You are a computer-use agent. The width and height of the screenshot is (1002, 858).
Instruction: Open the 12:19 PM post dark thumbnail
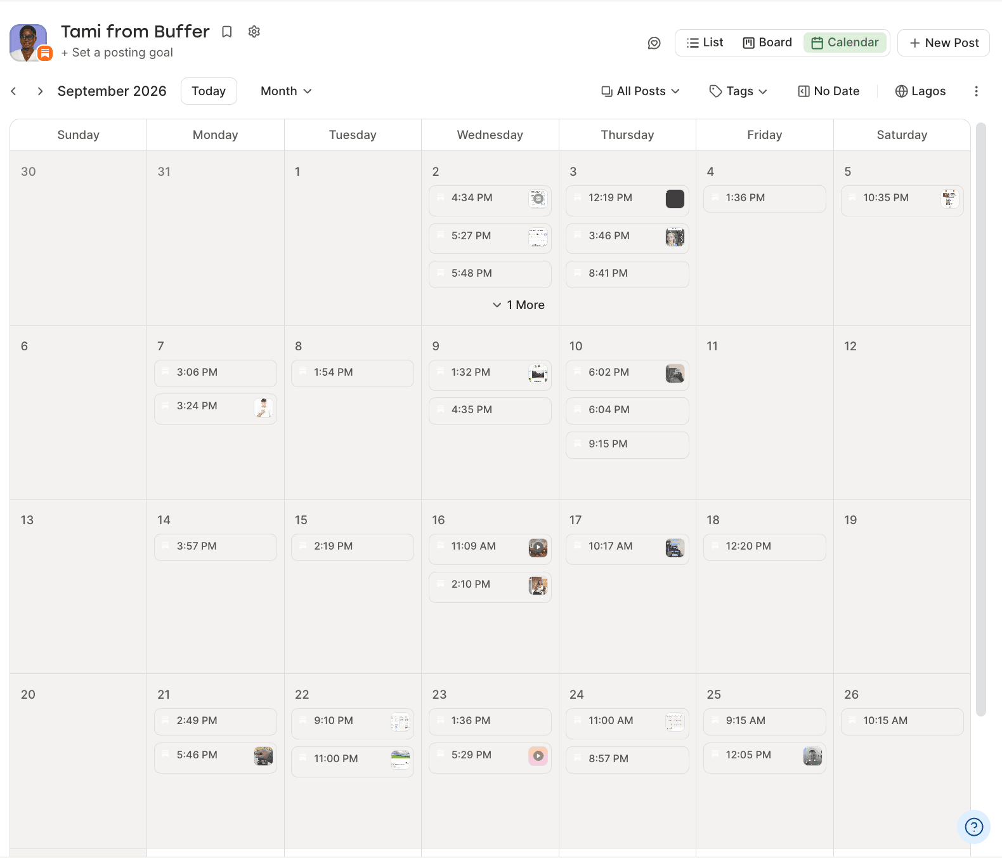(675, 199)
